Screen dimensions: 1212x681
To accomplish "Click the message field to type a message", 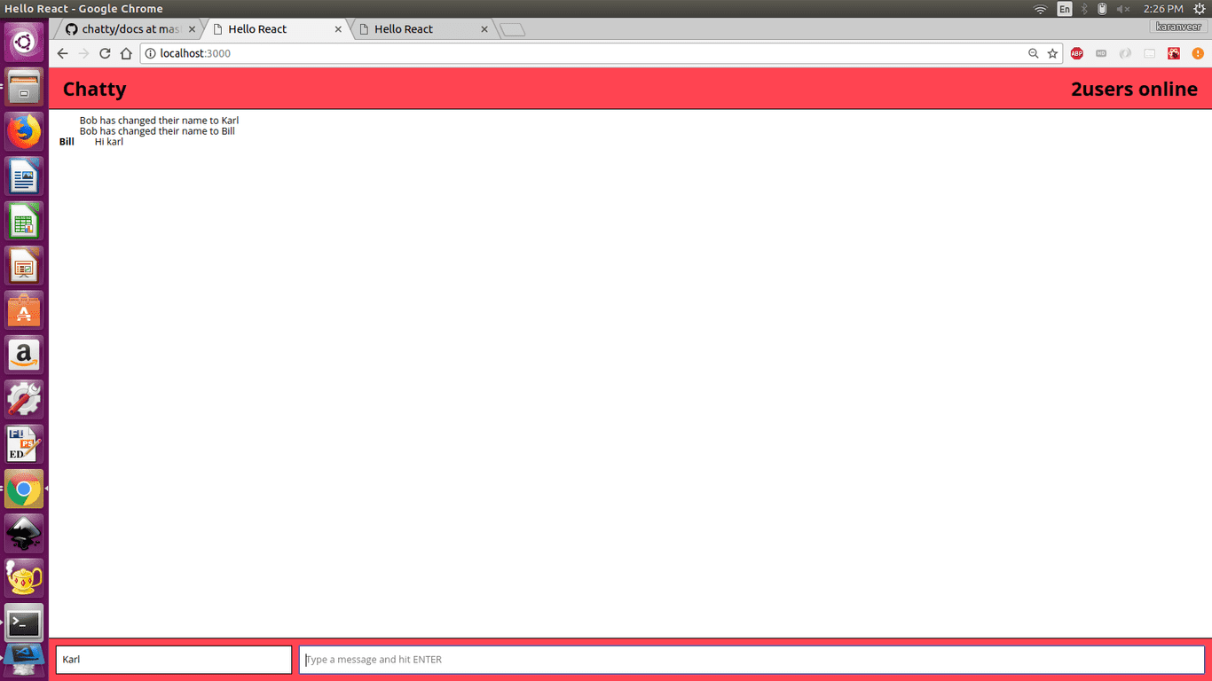I will [752, 660].
